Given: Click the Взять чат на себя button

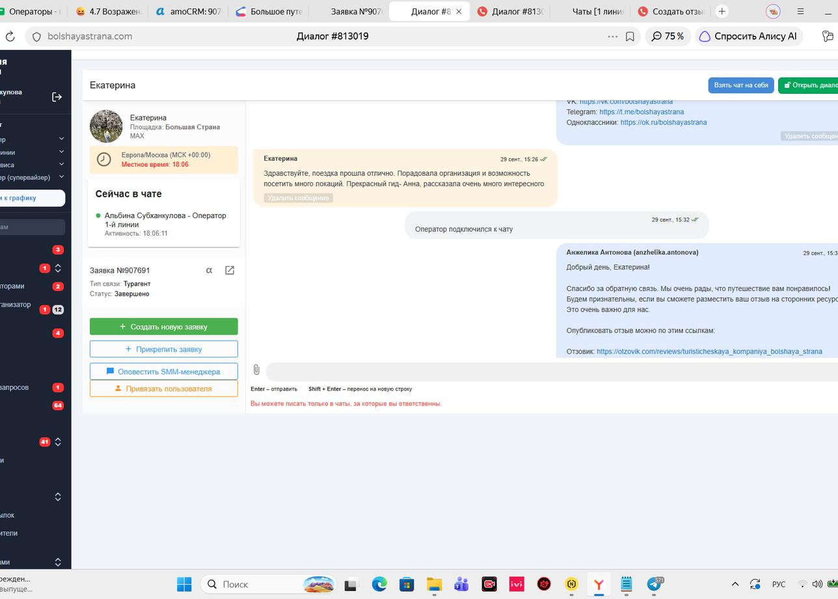Looking at the screenshot, I should click(741, 85).
